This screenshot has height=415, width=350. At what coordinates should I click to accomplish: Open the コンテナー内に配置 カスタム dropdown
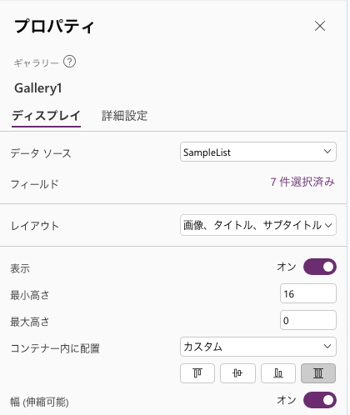(x=258, y=347)
